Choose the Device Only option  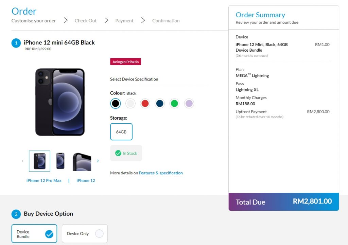85,234
